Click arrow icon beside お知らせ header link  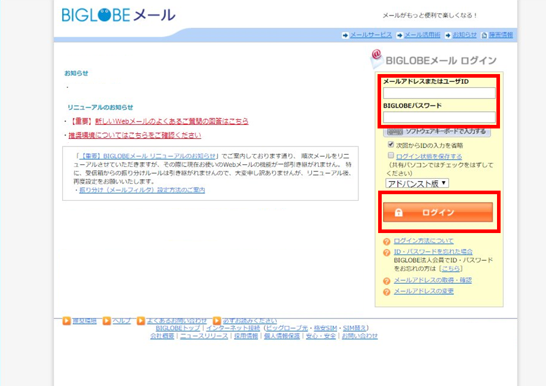(x=448, y=35)
